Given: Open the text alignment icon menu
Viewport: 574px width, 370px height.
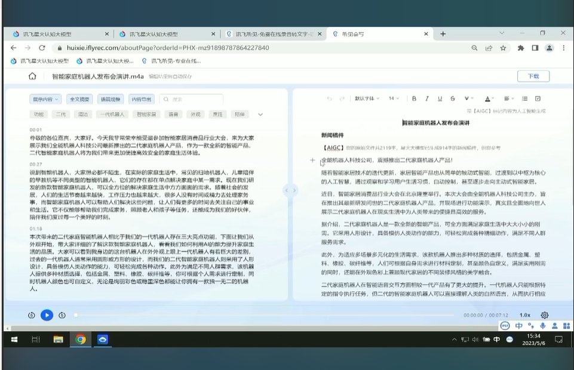Looking at the screenshot, I should point(507,99).
